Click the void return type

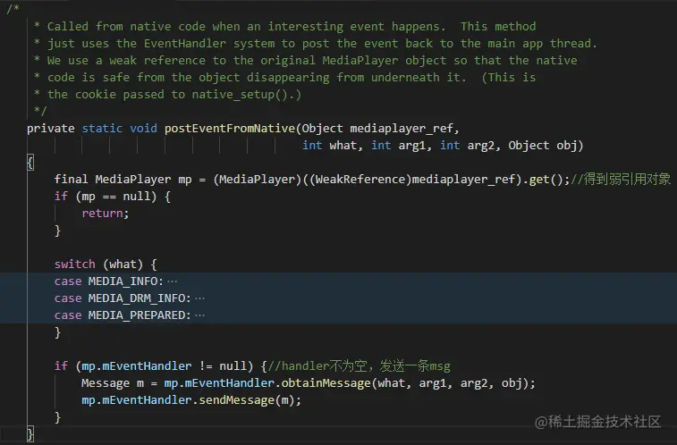point(143,129)
